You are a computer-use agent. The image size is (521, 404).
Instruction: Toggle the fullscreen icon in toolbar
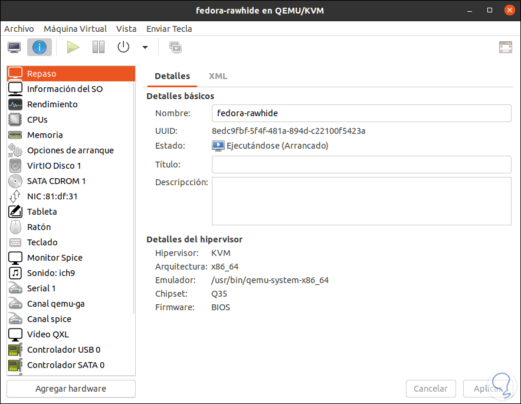click(505, 47)
